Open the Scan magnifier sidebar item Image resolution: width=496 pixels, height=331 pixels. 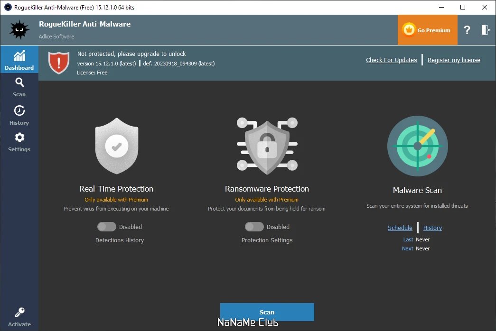click(19, 87)
